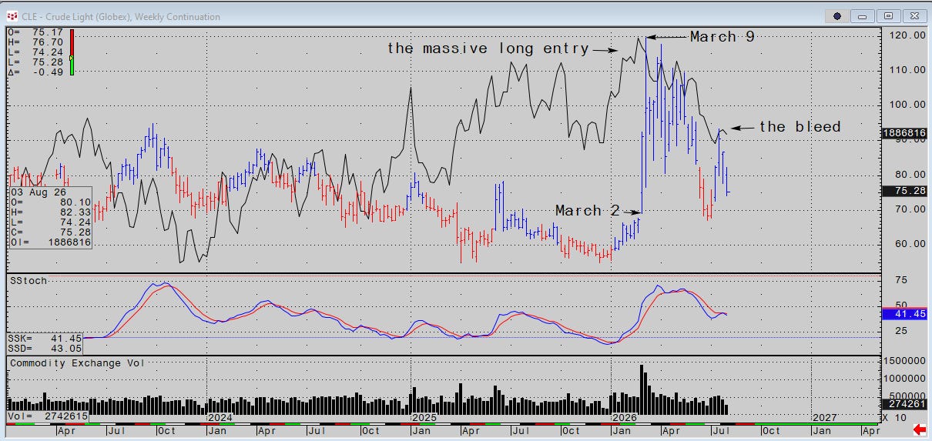This screenshot has width=932, height=441.
Task: Click the 2024 year label on time axis
Action: (x=220, y=416)
